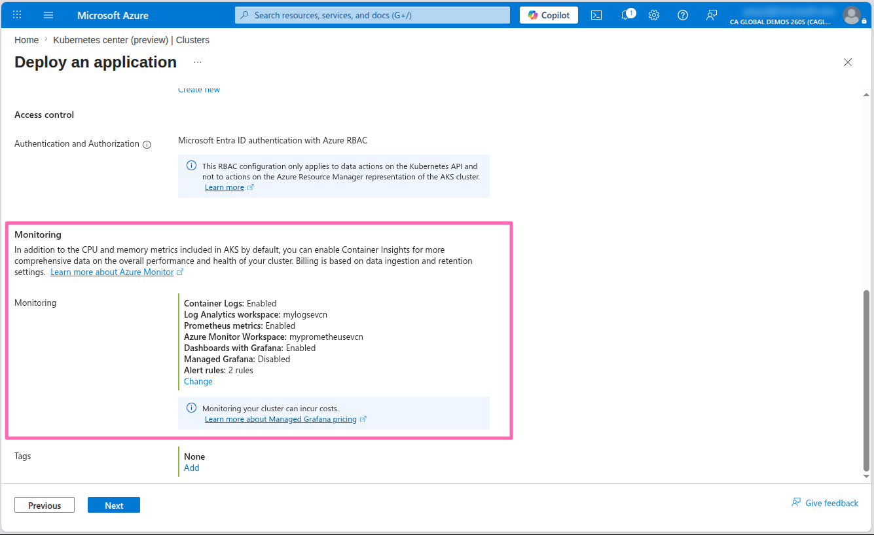The image size is (874, 535).
Task: Open the Give feedback link
Action: 825,503
